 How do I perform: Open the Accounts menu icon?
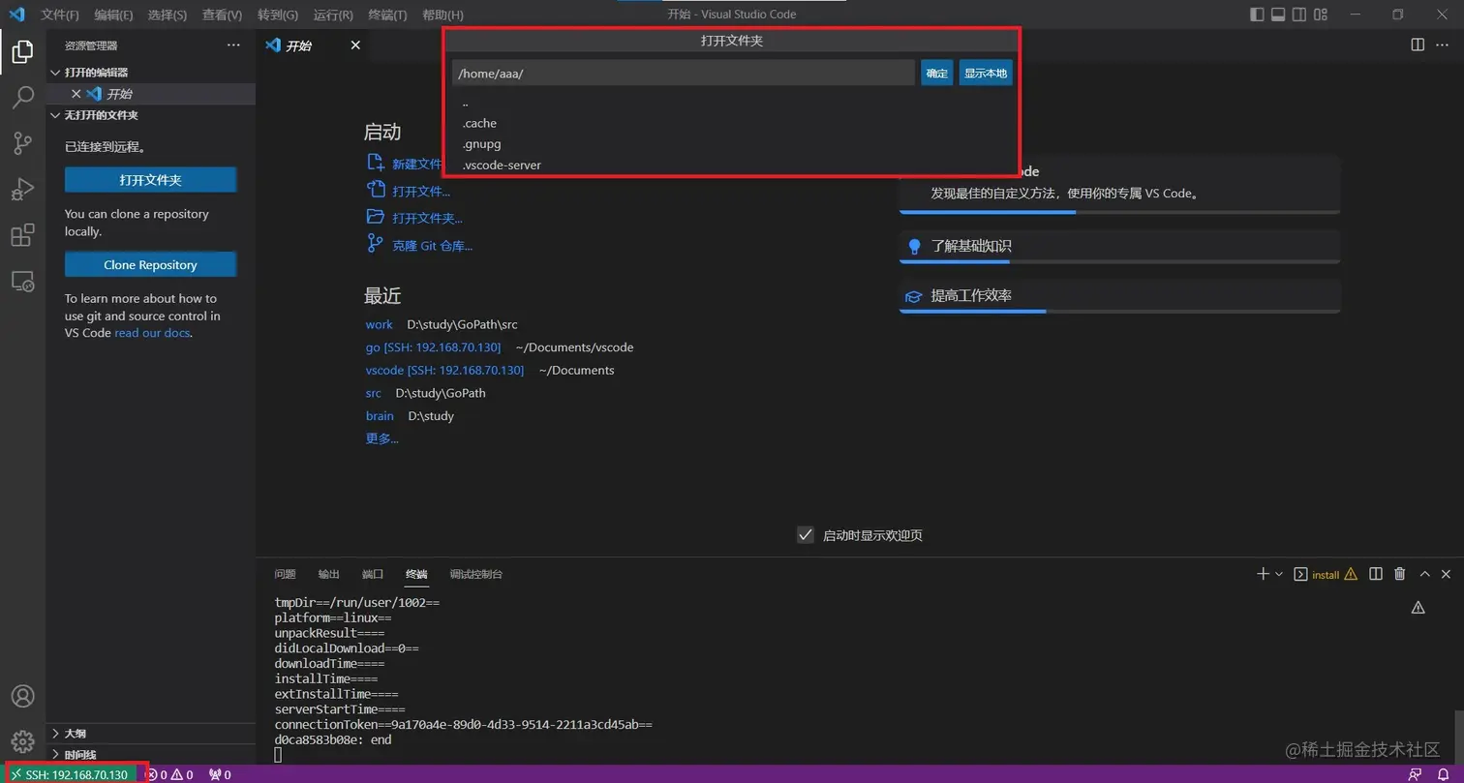click(x=22, y=696)
